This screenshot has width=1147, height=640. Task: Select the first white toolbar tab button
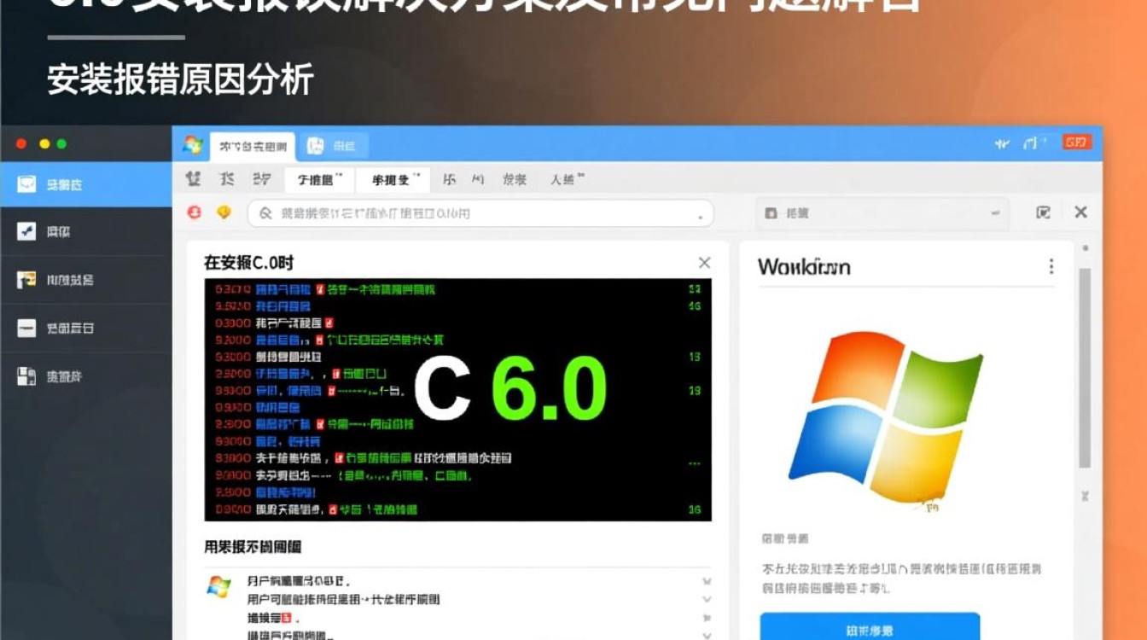(319, 179)
